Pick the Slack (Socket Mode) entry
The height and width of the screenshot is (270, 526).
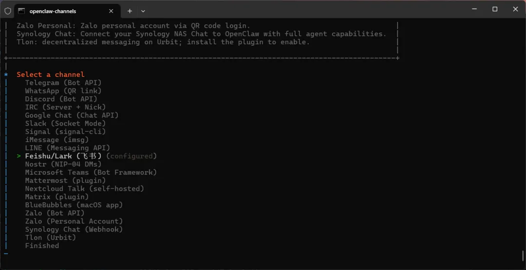point(65,124)
